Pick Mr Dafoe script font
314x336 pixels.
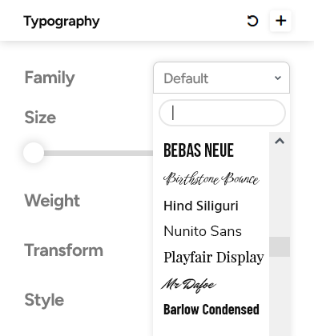pyautogui.click(x=188, y=285)
